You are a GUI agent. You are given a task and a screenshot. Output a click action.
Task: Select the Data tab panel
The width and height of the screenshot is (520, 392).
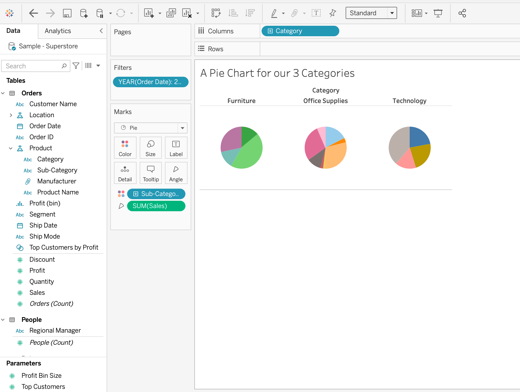point(13,31)
